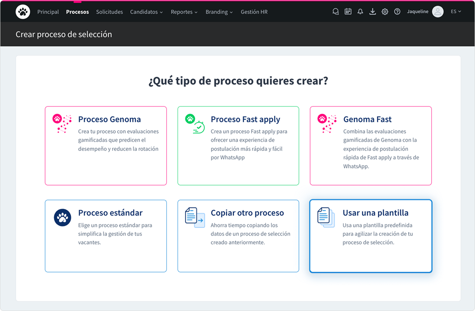The image size is (475, 311).
Task: Click Jaqueline's profile avatar
Action: coord(438,12)
